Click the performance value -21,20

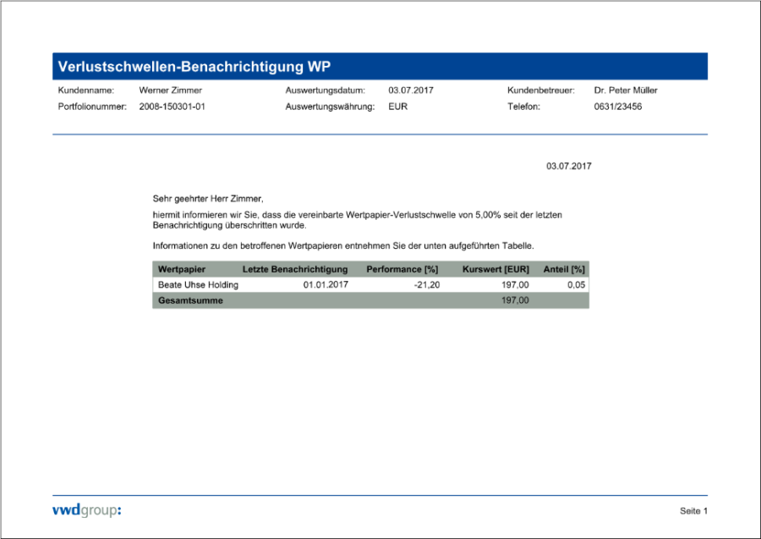[426, 285]
